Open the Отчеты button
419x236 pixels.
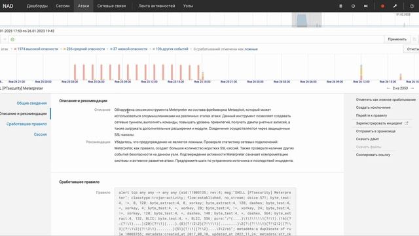click(x=412, y=49)
